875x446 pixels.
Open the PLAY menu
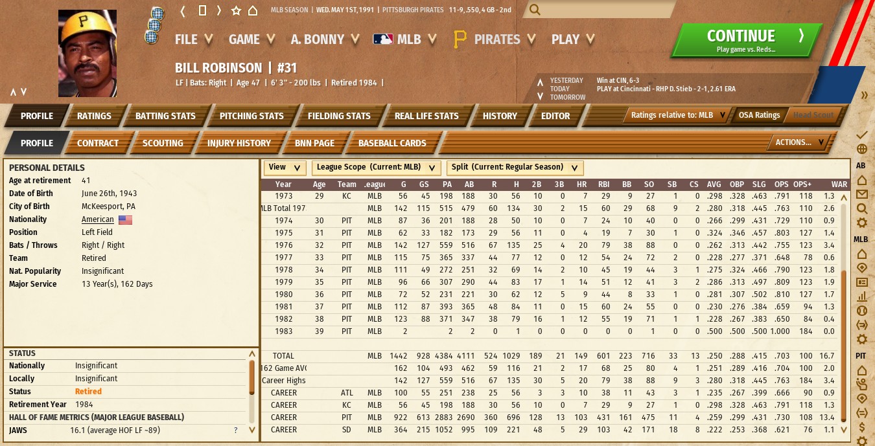click(x=572, y=39)
